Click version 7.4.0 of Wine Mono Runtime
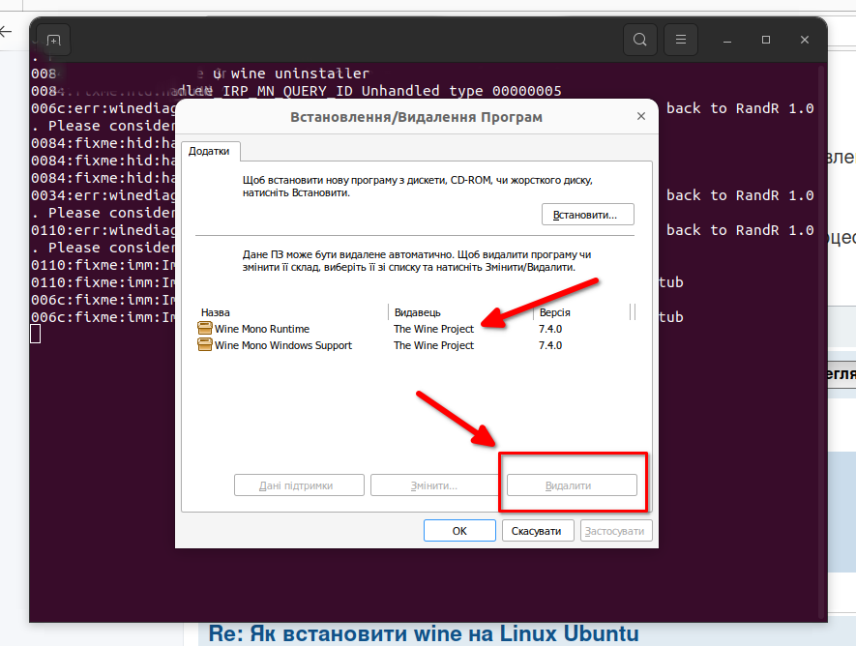This screenshot has width=856, height=646. [550, 329]
